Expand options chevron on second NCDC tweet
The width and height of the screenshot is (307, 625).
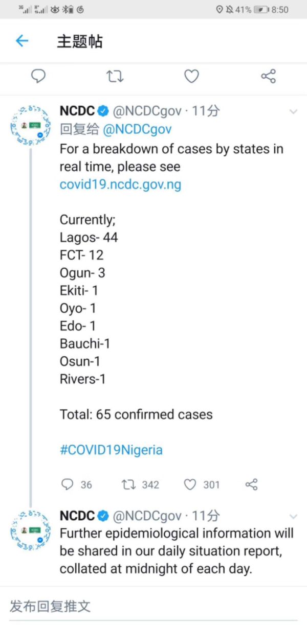coord(294,517)
